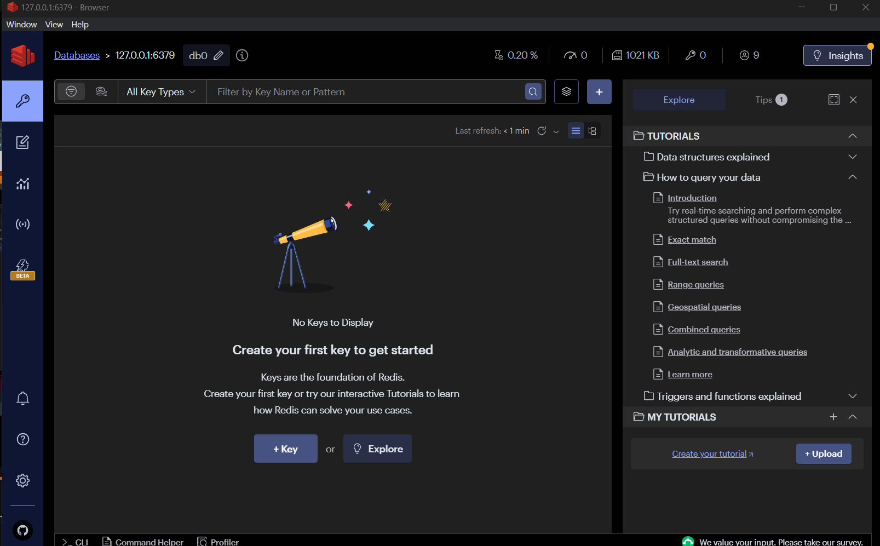Add a tutorial with the My Tutorials plus icon
This screenshot has width=880, height=546.
(x=833, y=417)
